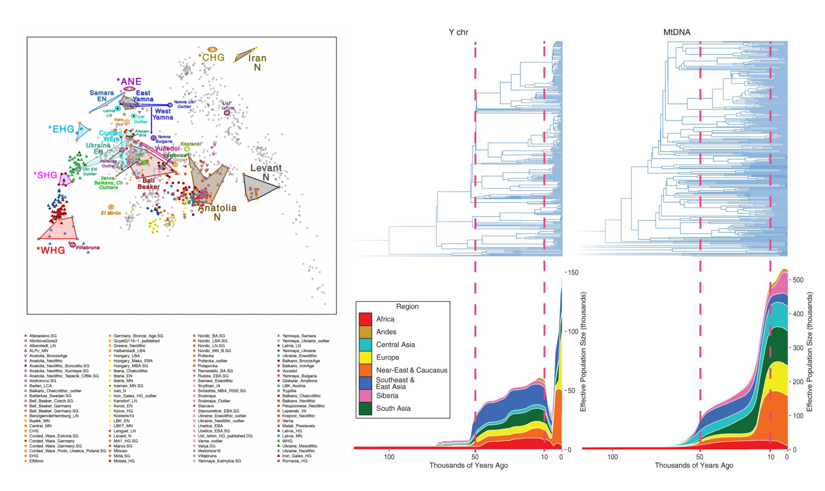The width and height of the screenshot is (825, 491).
Task: Click the Region legend heading
Action: (x=407, y=306)
